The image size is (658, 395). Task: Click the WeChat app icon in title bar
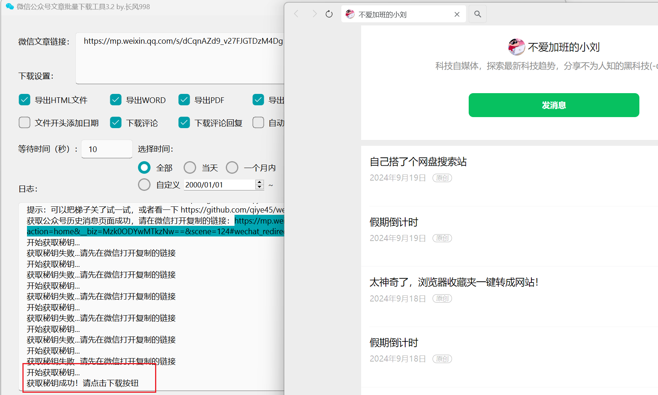pos(10,6)
